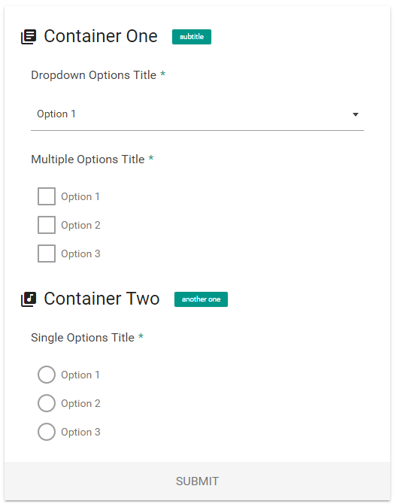Click the green subtitle badge
The width and height of the screenshot is (397, 504).
pyautogui.click(x=192, y=37)
